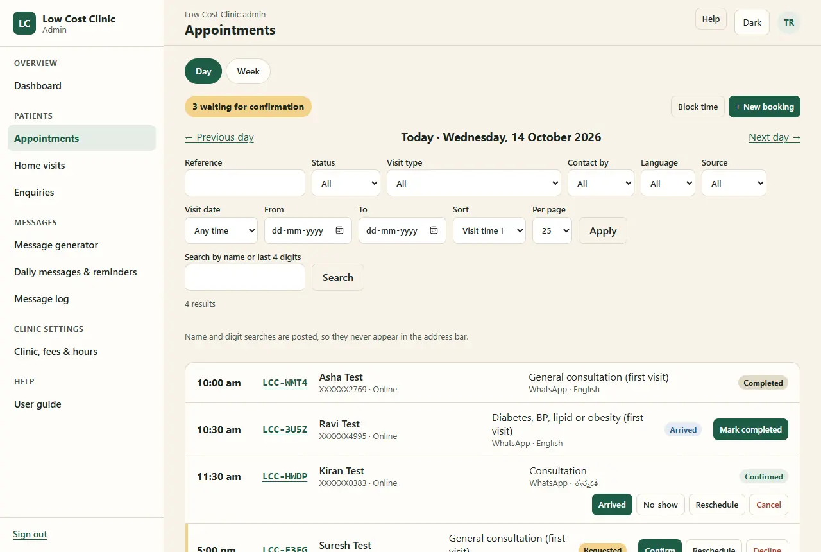
Task: Open Enquiries in the sidebar
Action: coord(81,193)
